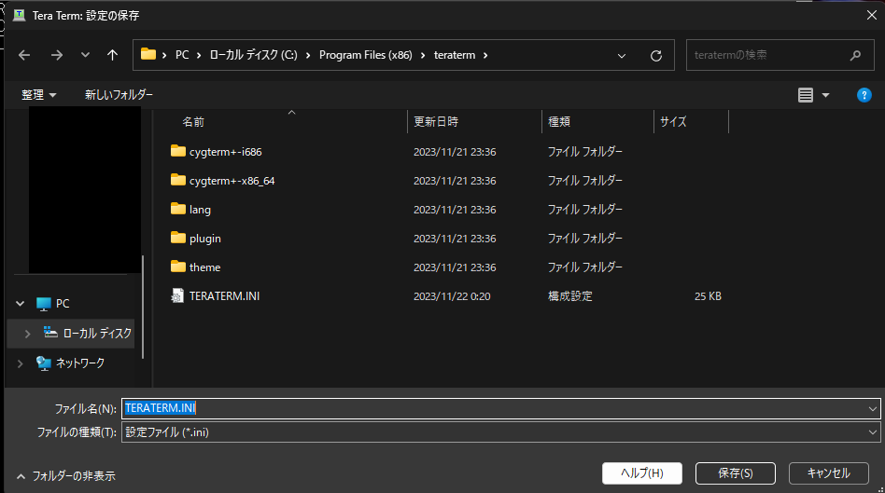Screen dimensions: 885x493
Task: Select PC in the navigation pane
Action: pyautogui.click(x=63, y=304)
